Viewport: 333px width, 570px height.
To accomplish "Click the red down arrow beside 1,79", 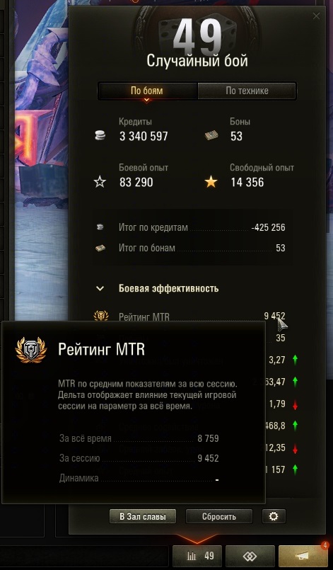I will coord(295,404).
